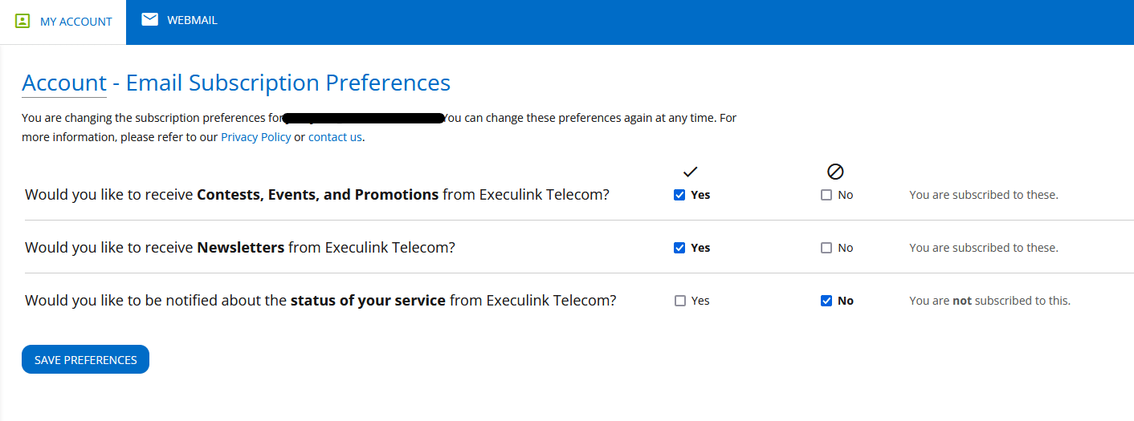Click the My Account person icon
1134x421 pixels.
[x=22, y=21]
